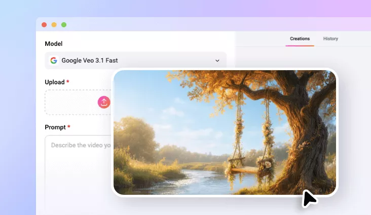Open the Google Veo 3.1 Fast selector
The width and height of the screenshot is (371, 215).
click(x=135, y=61)
